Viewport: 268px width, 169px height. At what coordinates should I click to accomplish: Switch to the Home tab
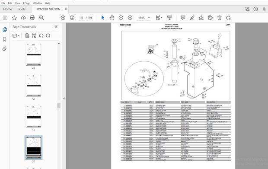[x=7, y=9]
